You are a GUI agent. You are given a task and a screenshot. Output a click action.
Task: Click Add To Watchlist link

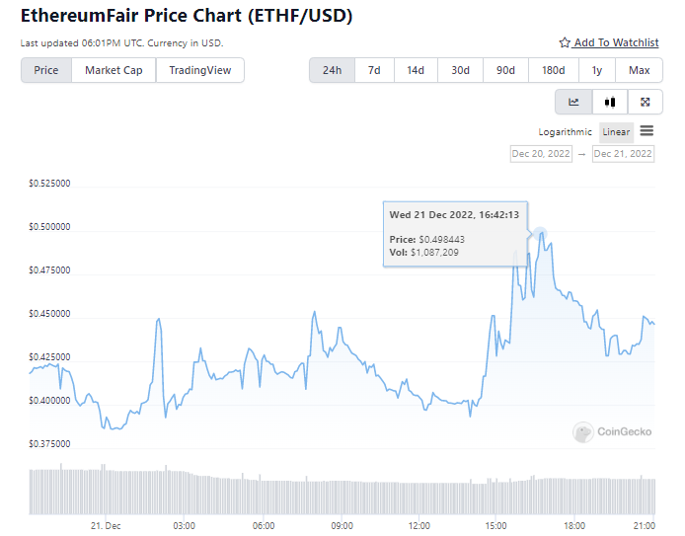click(616, 43)
